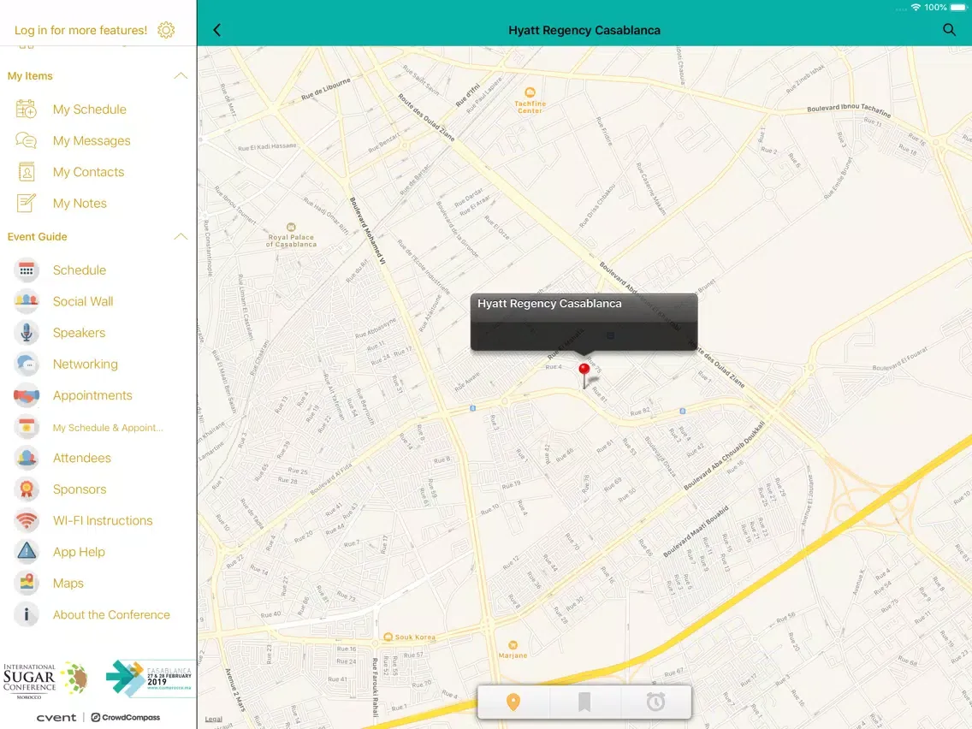Image resolution: width=972 pixels, height=729 pixels.
Task: Tap the Hyatt Regency Casablanca callout bubble
Action: 584,322
